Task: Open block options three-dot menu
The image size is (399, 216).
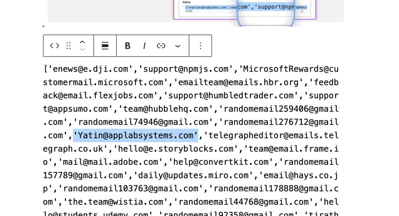Action: click(201, 46)
